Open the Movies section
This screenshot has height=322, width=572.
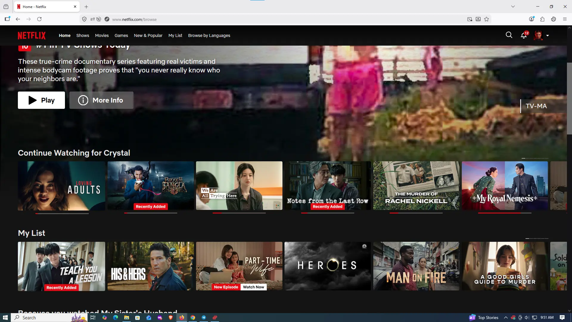click(x=102, y=35)
